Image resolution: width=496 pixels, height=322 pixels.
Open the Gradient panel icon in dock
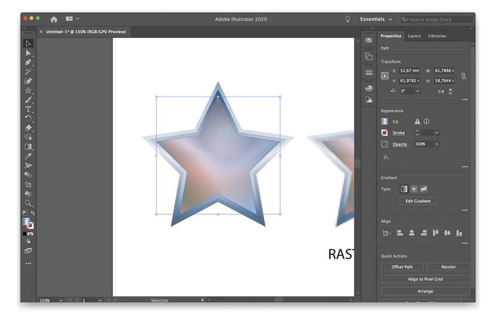pyautogui.click(x=369, y=100)
